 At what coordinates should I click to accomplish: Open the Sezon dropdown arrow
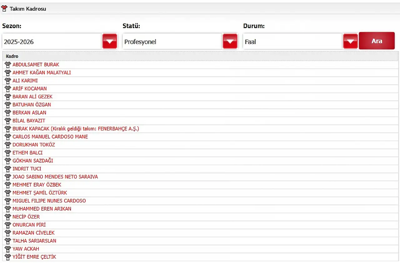point(109,41)
